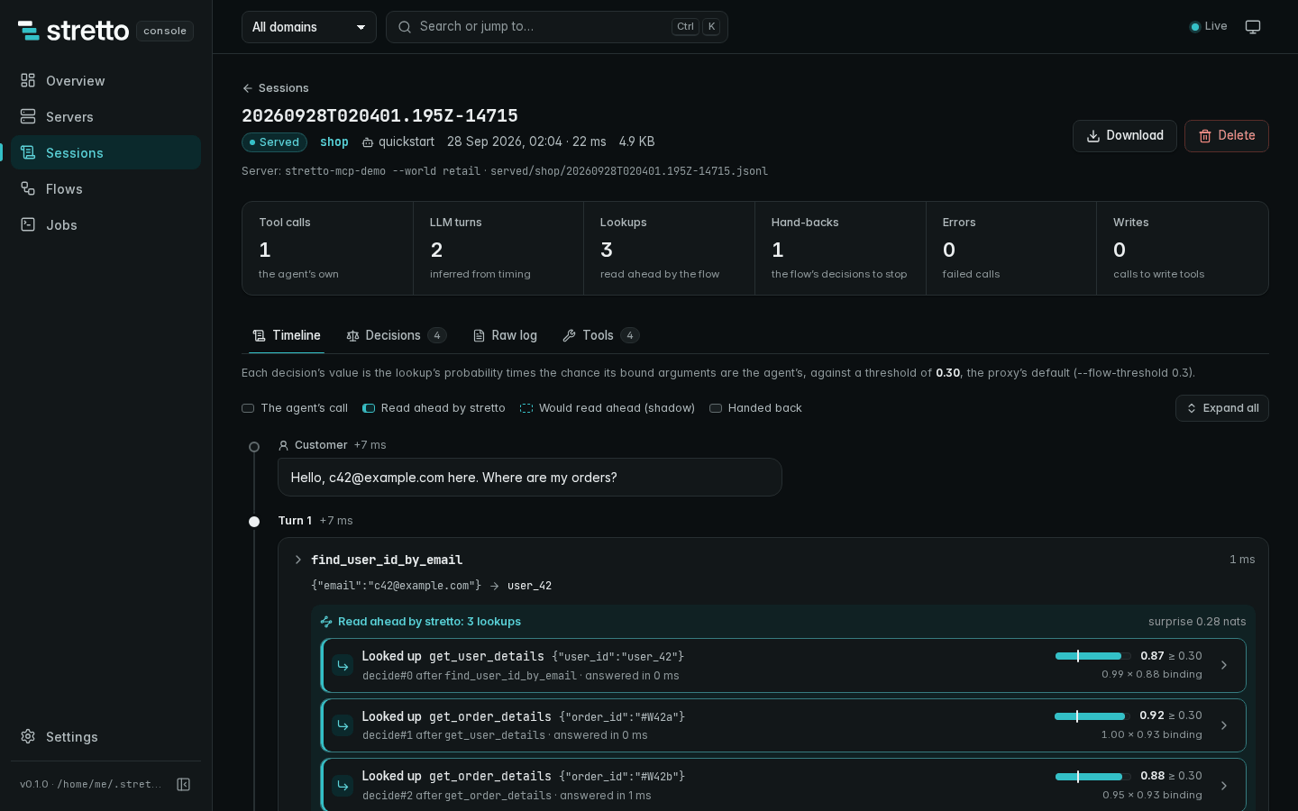Open Settings from sidebar
The height and width of the screenshot is (811, 1298).
point(105,737)
